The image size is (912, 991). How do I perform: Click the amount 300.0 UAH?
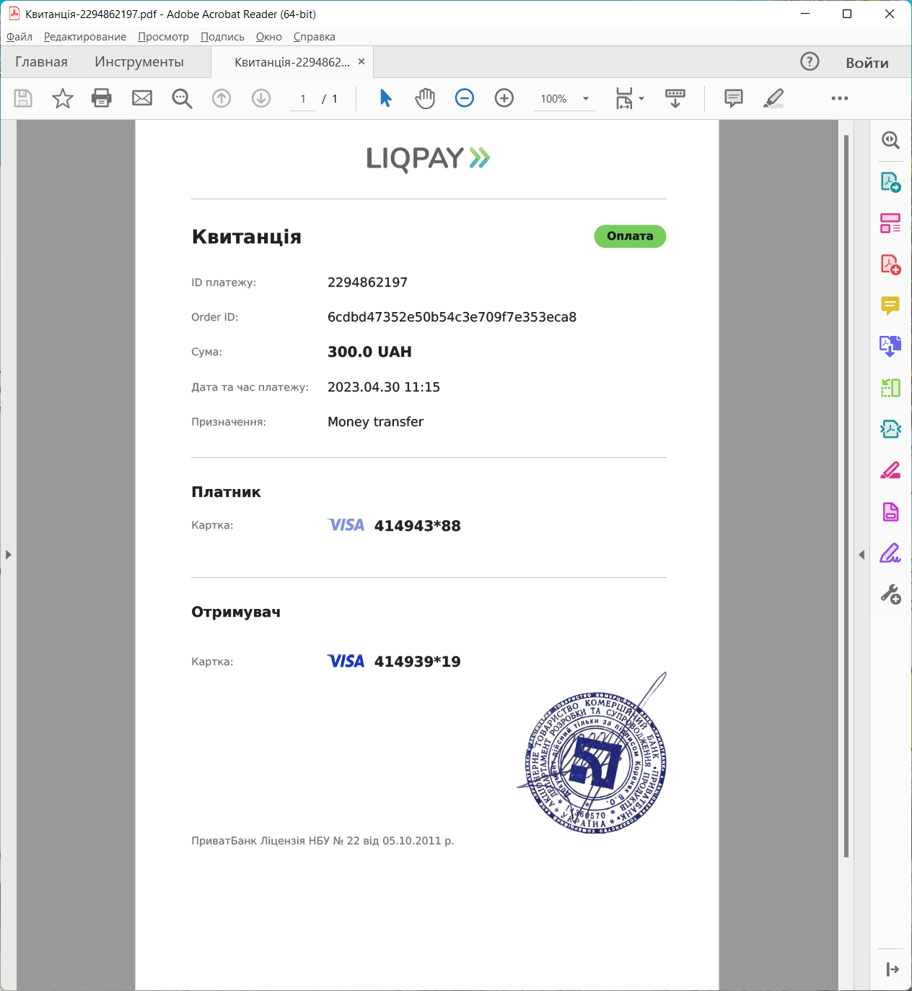point(369,352)
